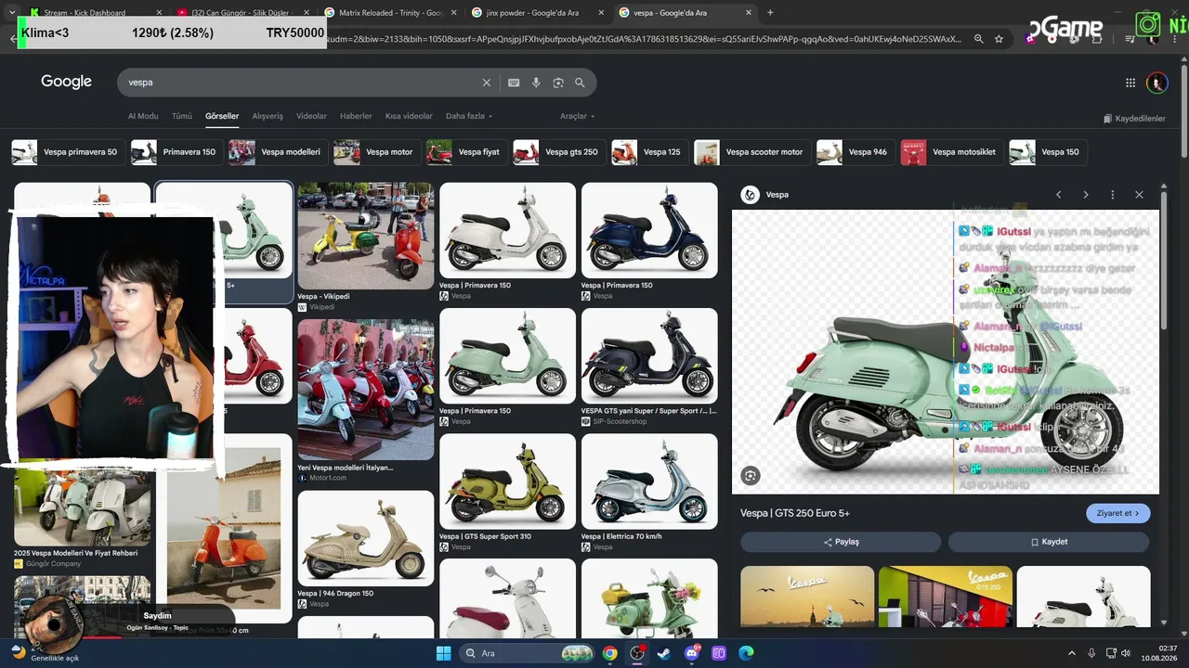Switch to AI Modu tab

pos(143,116)
